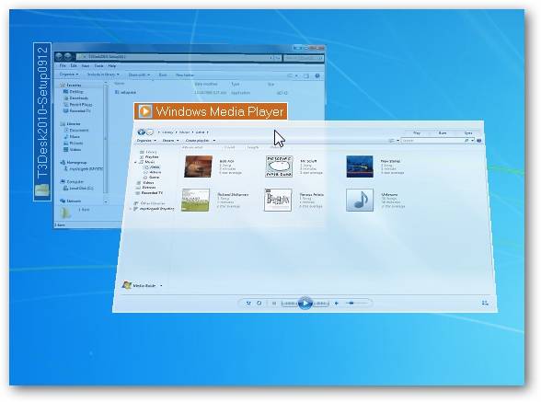Click the Windows Media Player orange title label

coord(211,111)
